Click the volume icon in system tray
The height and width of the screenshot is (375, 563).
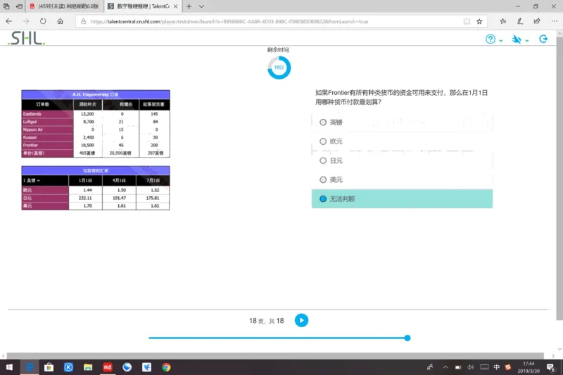tap(470, 367)
